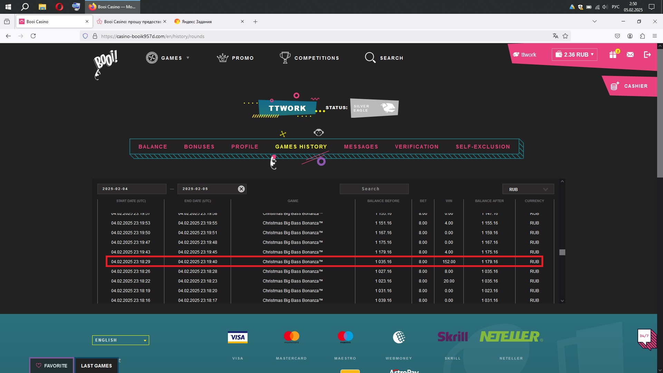Open File Explorer from the taskbar
Image resolution: width=663 pixels, height=373 pixels.
click(x=42, y=7)
